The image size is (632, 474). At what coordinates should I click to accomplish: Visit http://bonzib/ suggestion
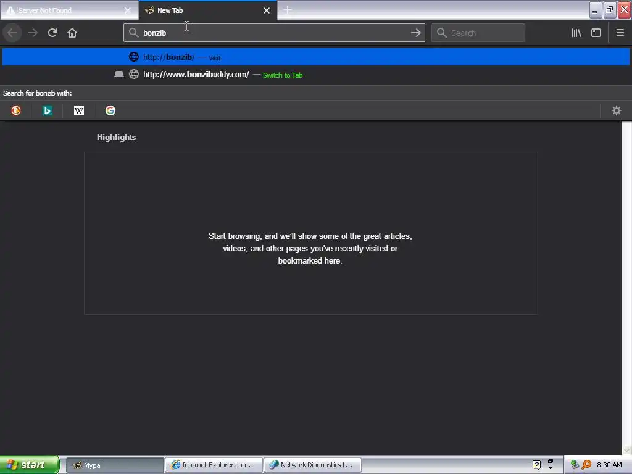pos(315,57)
